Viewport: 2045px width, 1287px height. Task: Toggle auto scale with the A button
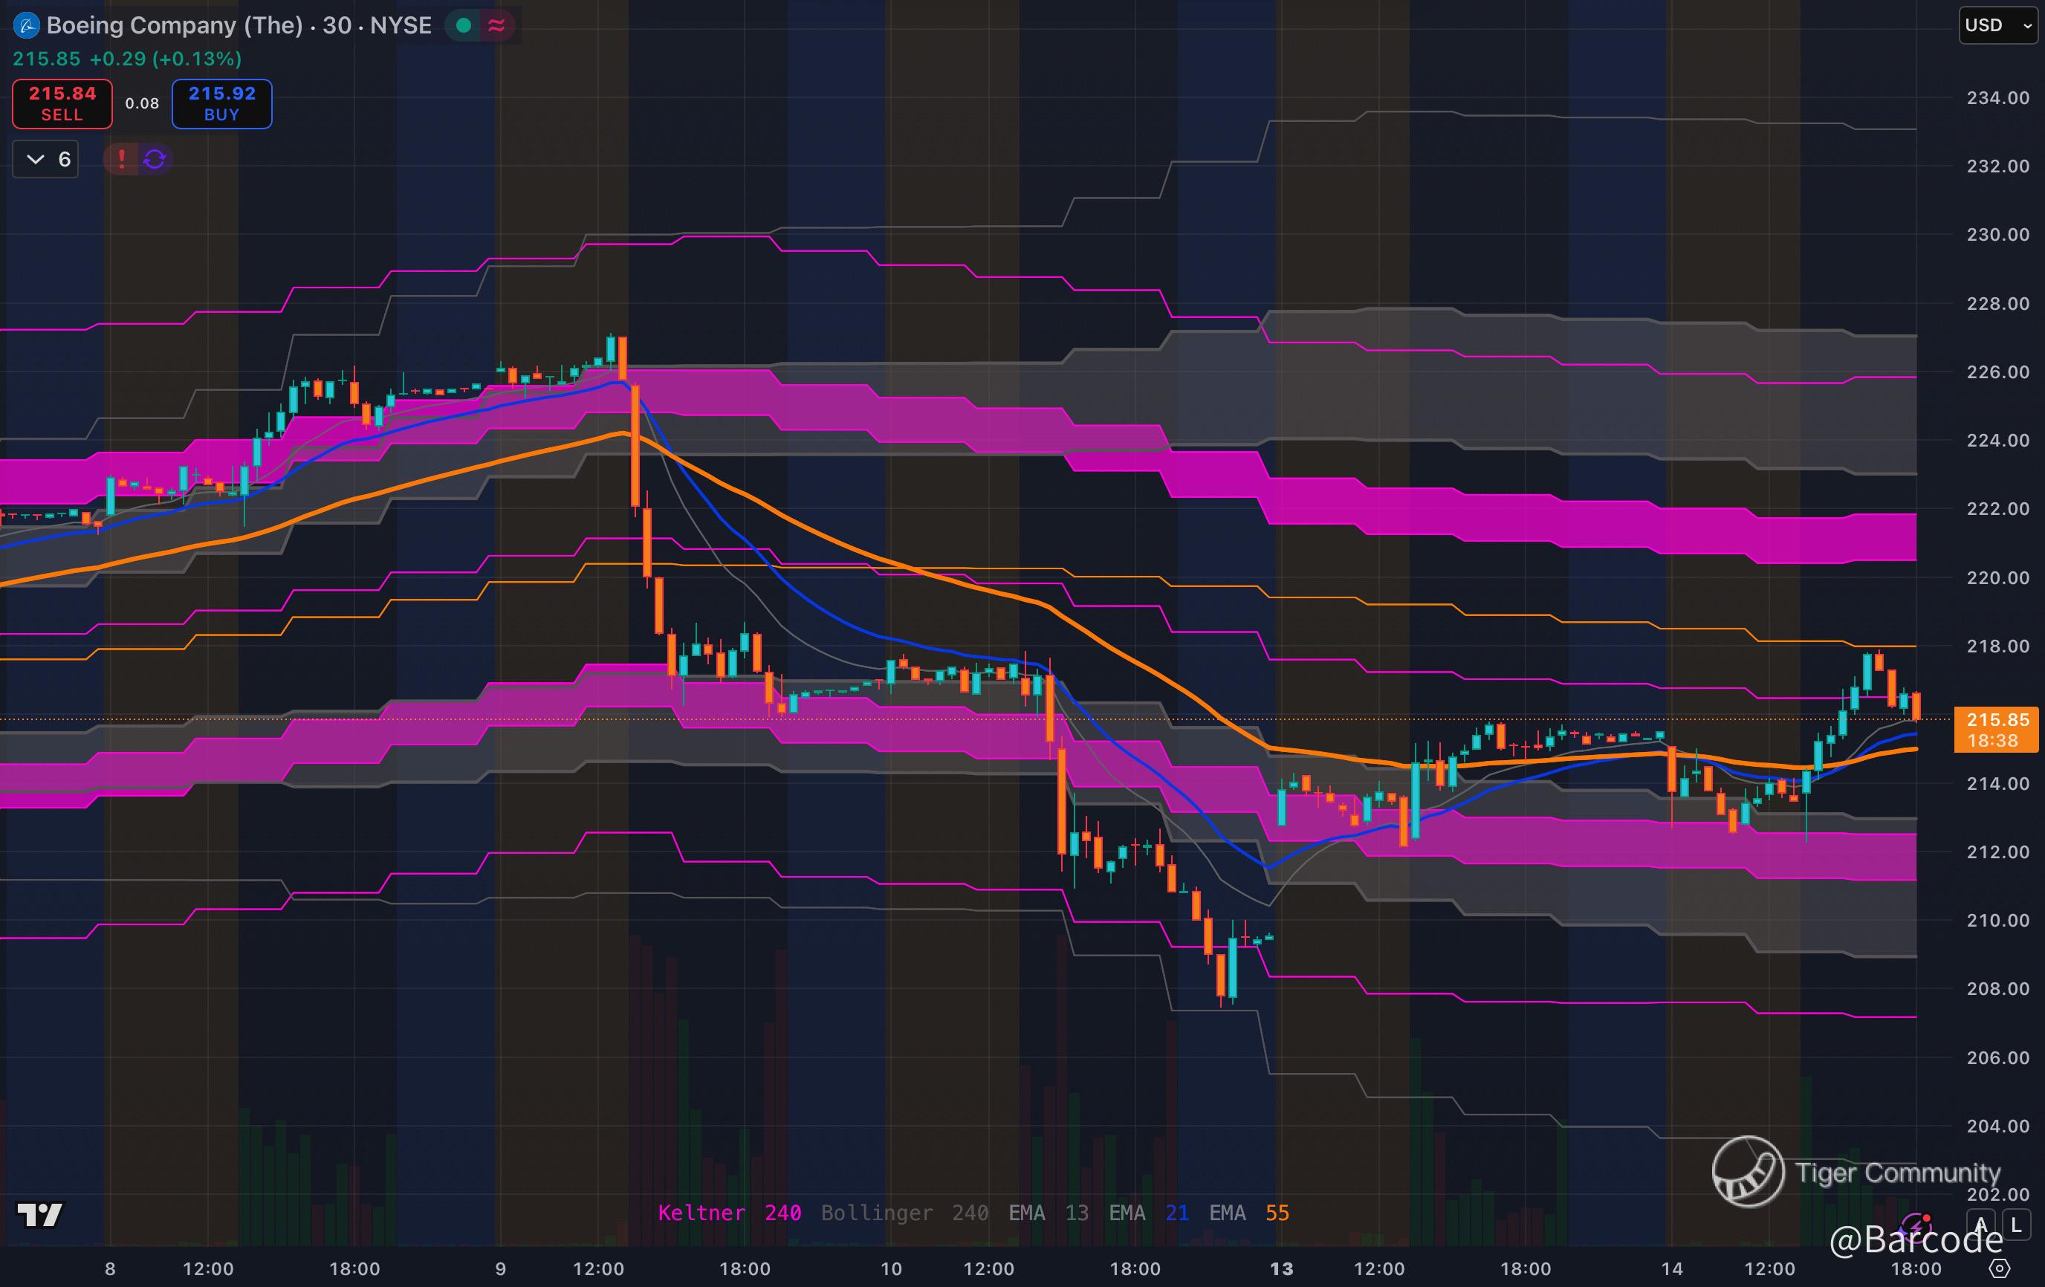pyautogui.click(x=1981, y=1225)
